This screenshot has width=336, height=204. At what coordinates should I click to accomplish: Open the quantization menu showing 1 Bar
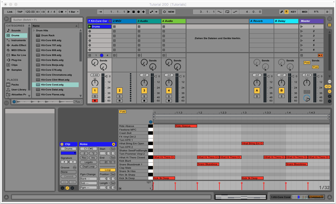click(x=74, y=12)
